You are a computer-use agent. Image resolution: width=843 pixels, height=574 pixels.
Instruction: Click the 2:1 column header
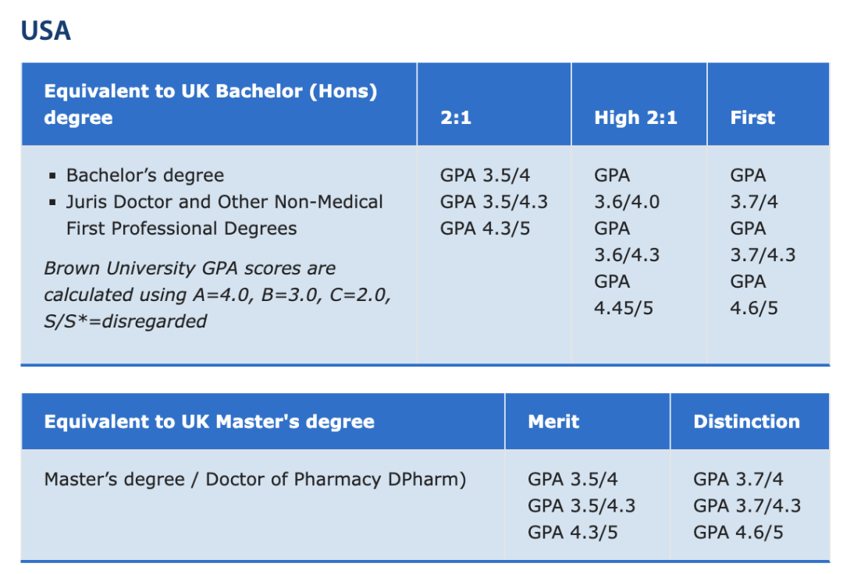point(456,118)
